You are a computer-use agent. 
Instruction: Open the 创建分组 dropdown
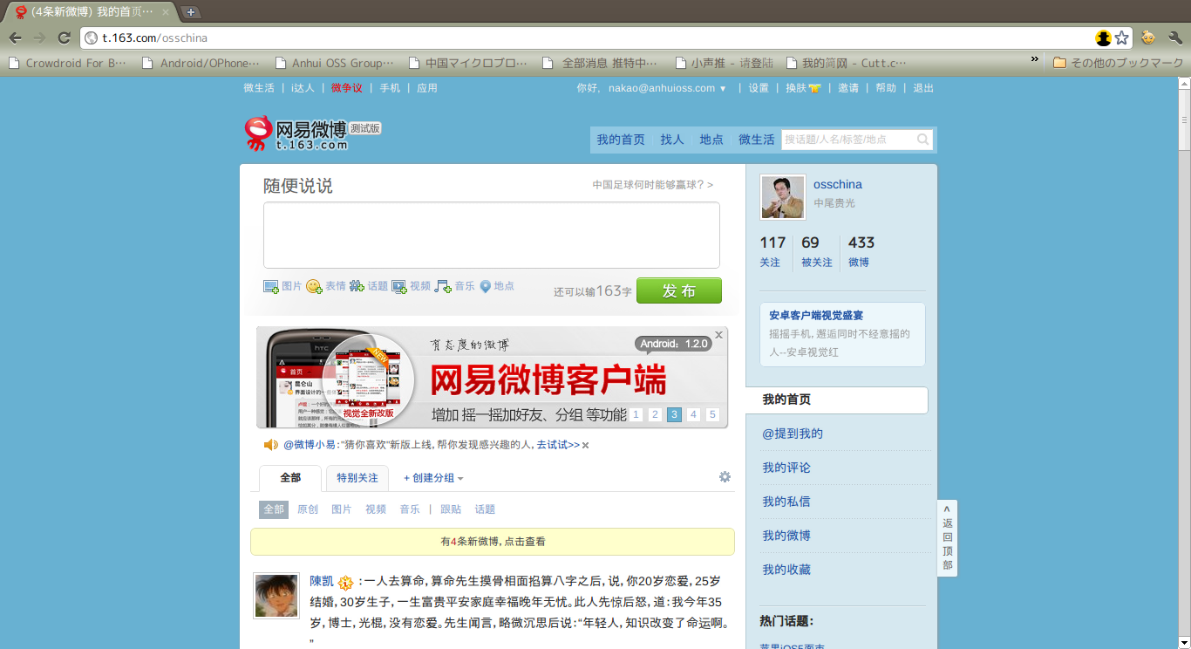tap(433, 478)
